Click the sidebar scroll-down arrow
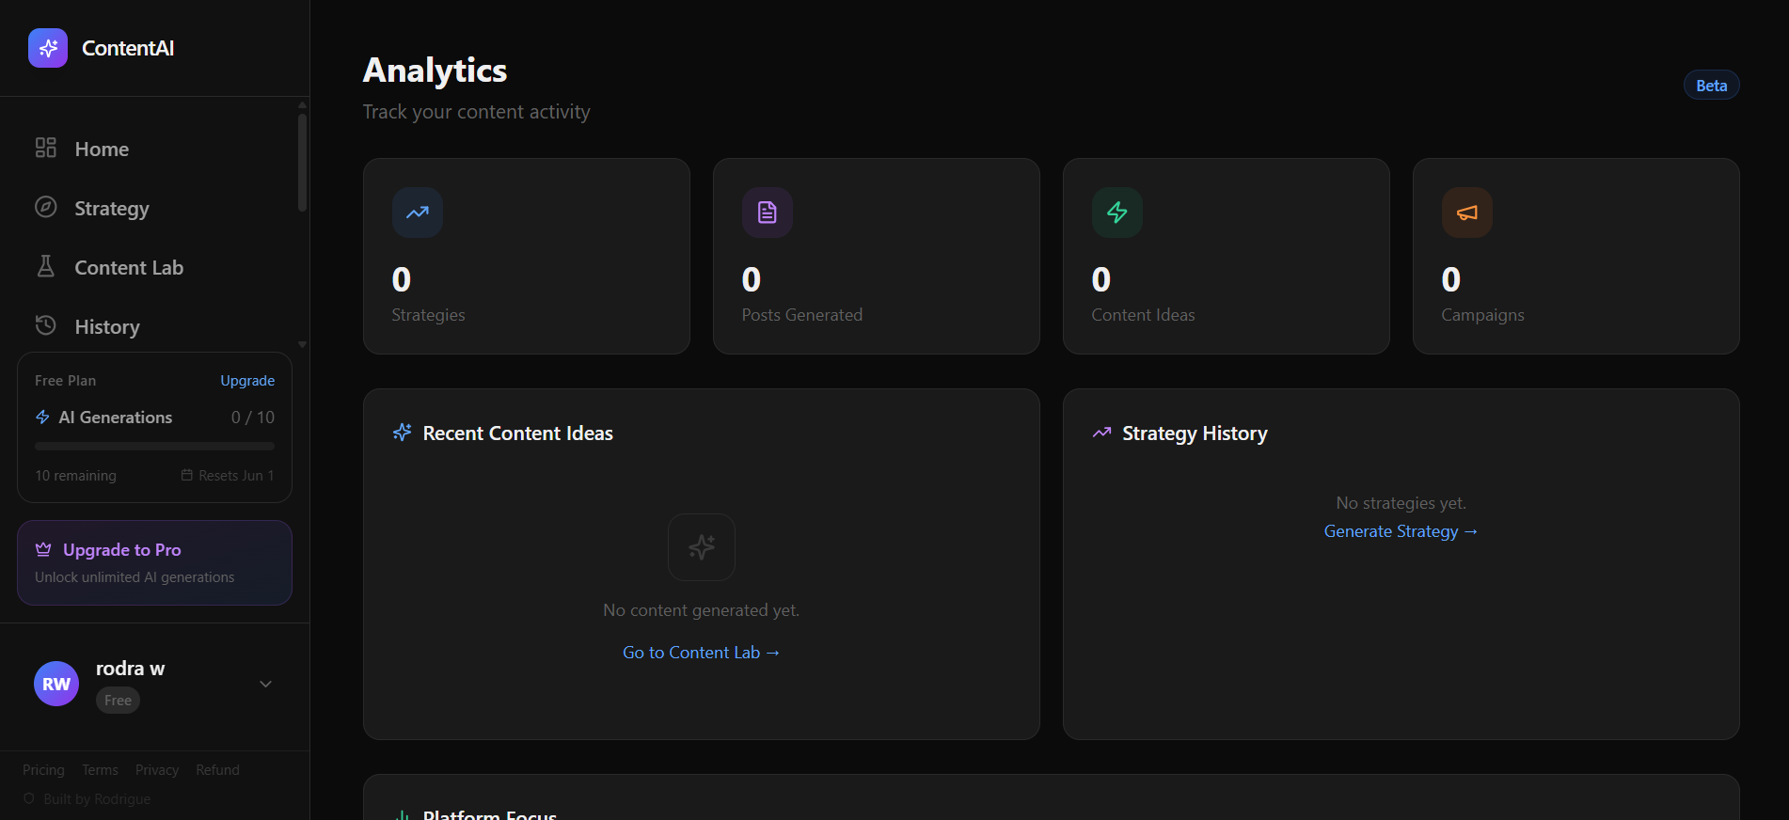This screenshot has width=1789, height=820. [303, 345]
